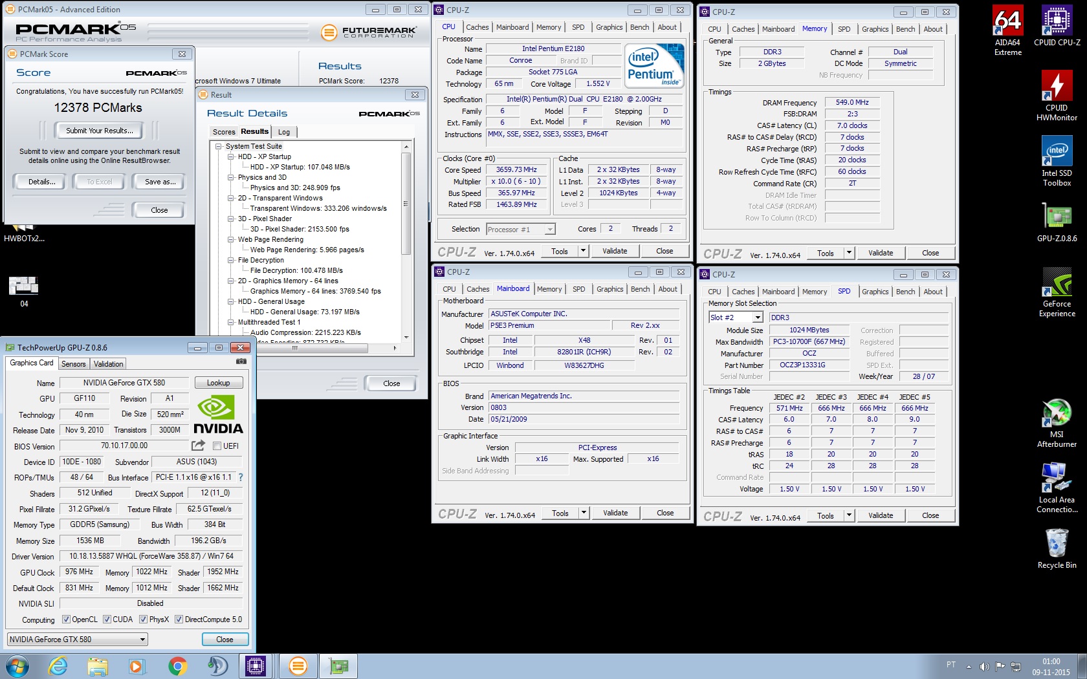Viewport: 1087px width, 679px height.
Task: Toggle the CUDA checkbox
Action: [107, 620]
